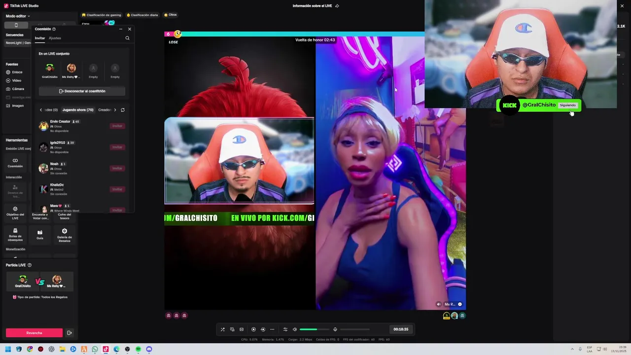Invite igris2910
631x355 pixels.
[x=117, y=147]
